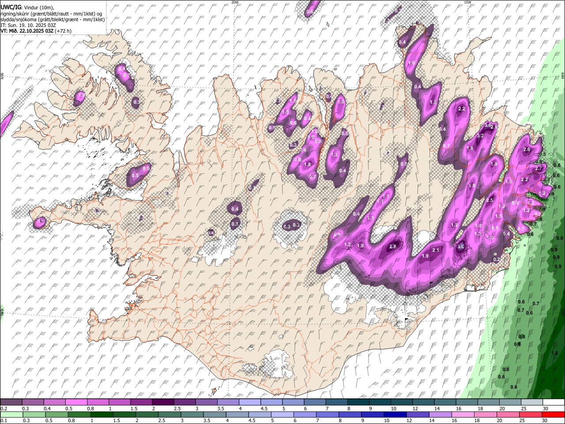Click the '3.6' snowfall value on the map

tap(488, 125)
